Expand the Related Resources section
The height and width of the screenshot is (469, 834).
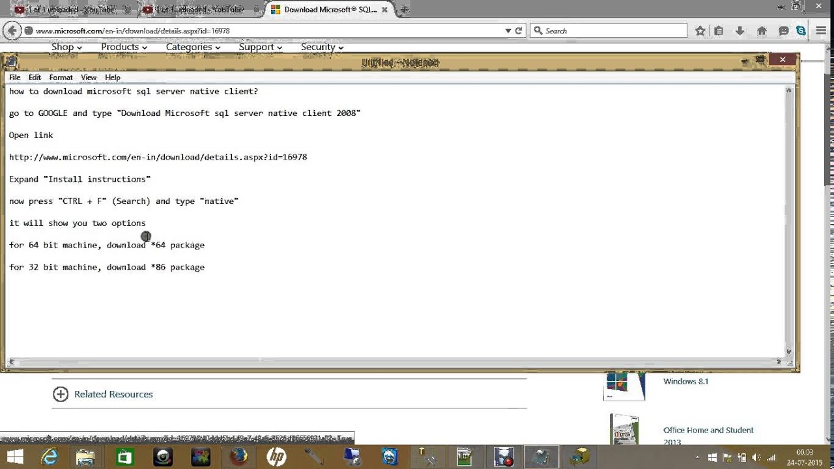(x=103, y=394)
